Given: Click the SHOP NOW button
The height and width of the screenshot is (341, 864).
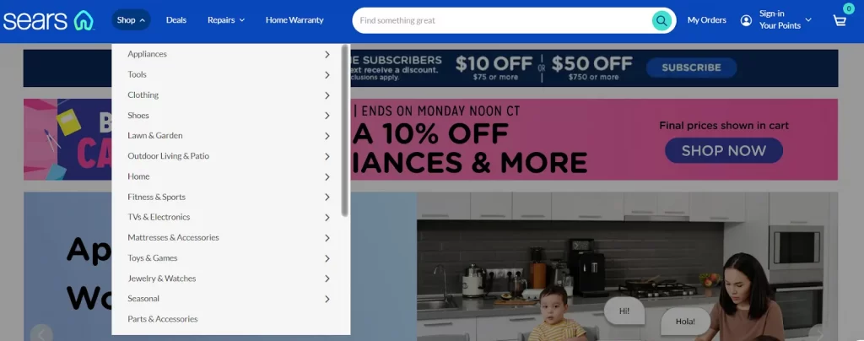Looking at the screenshot, I should point(724,150).
